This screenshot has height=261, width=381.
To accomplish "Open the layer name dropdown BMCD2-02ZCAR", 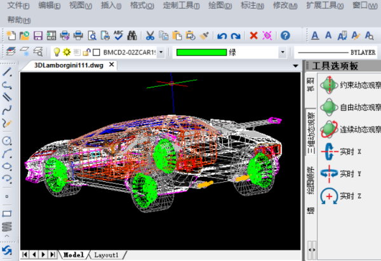I will (161, 52).
